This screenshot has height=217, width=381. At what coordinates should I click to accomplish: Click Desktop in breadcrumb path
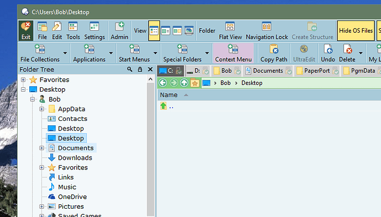click(252, 83)
